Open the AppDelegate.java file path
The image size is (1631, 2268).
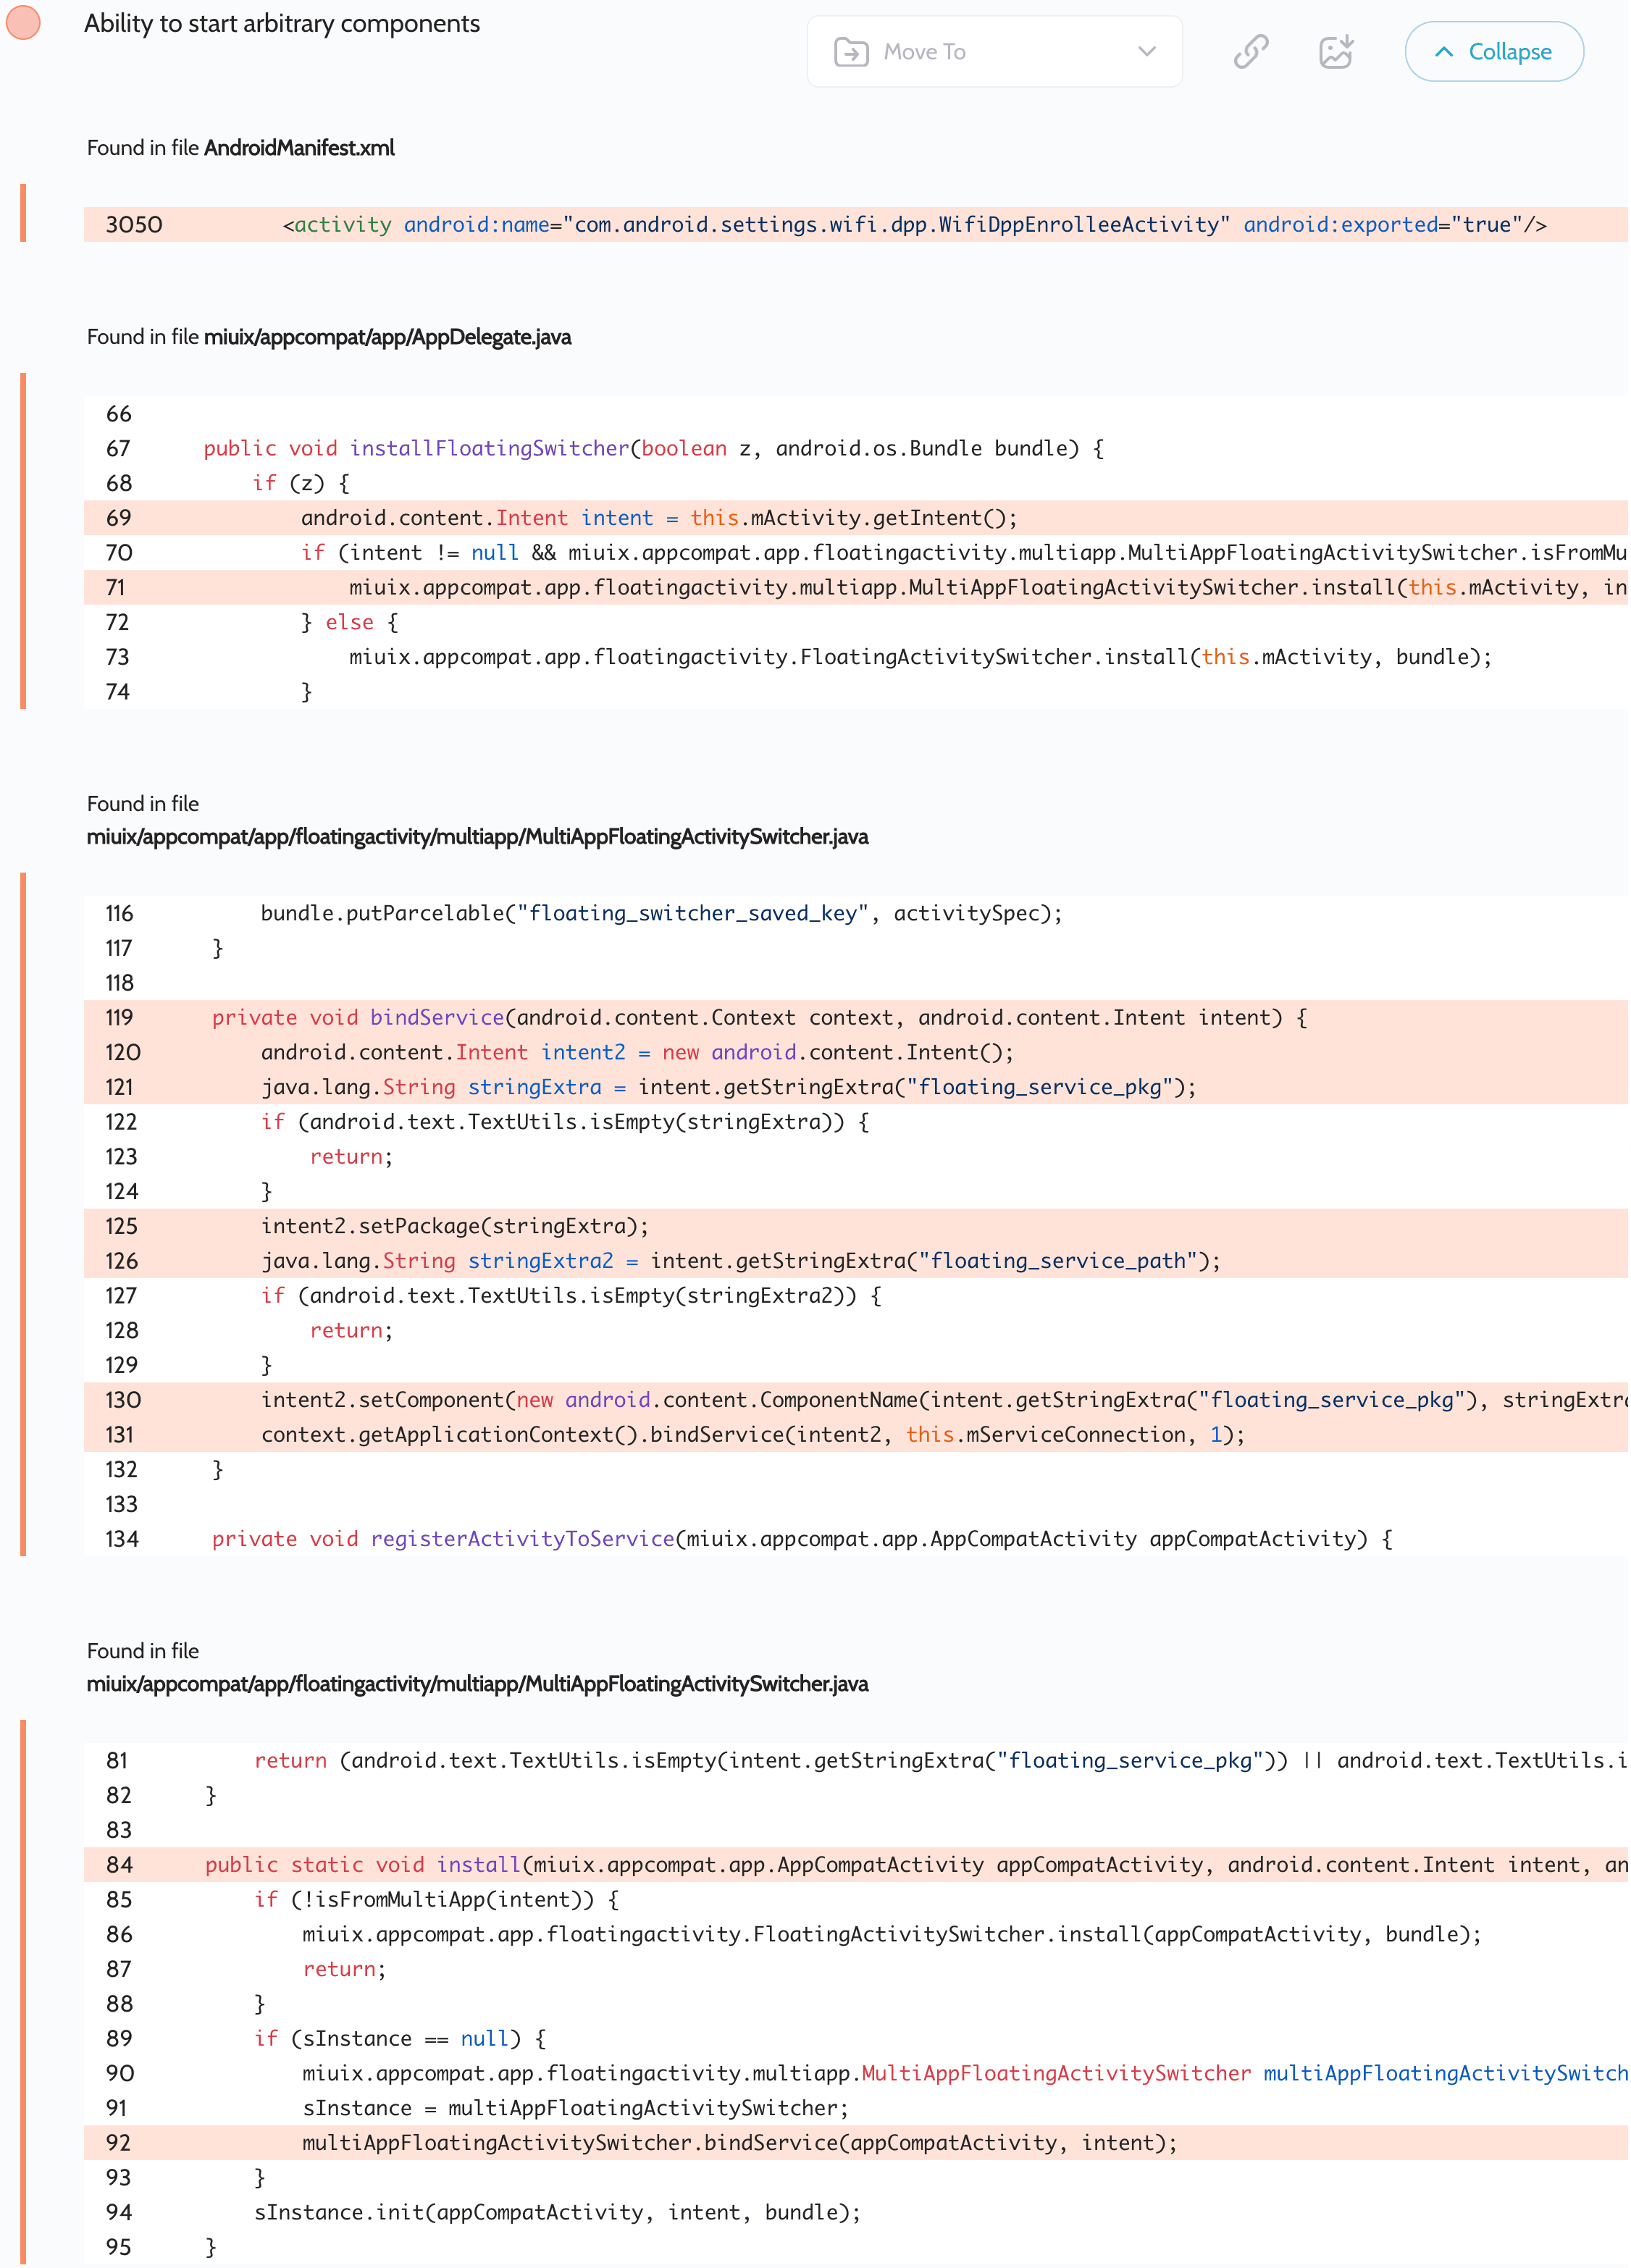point(387,337)
